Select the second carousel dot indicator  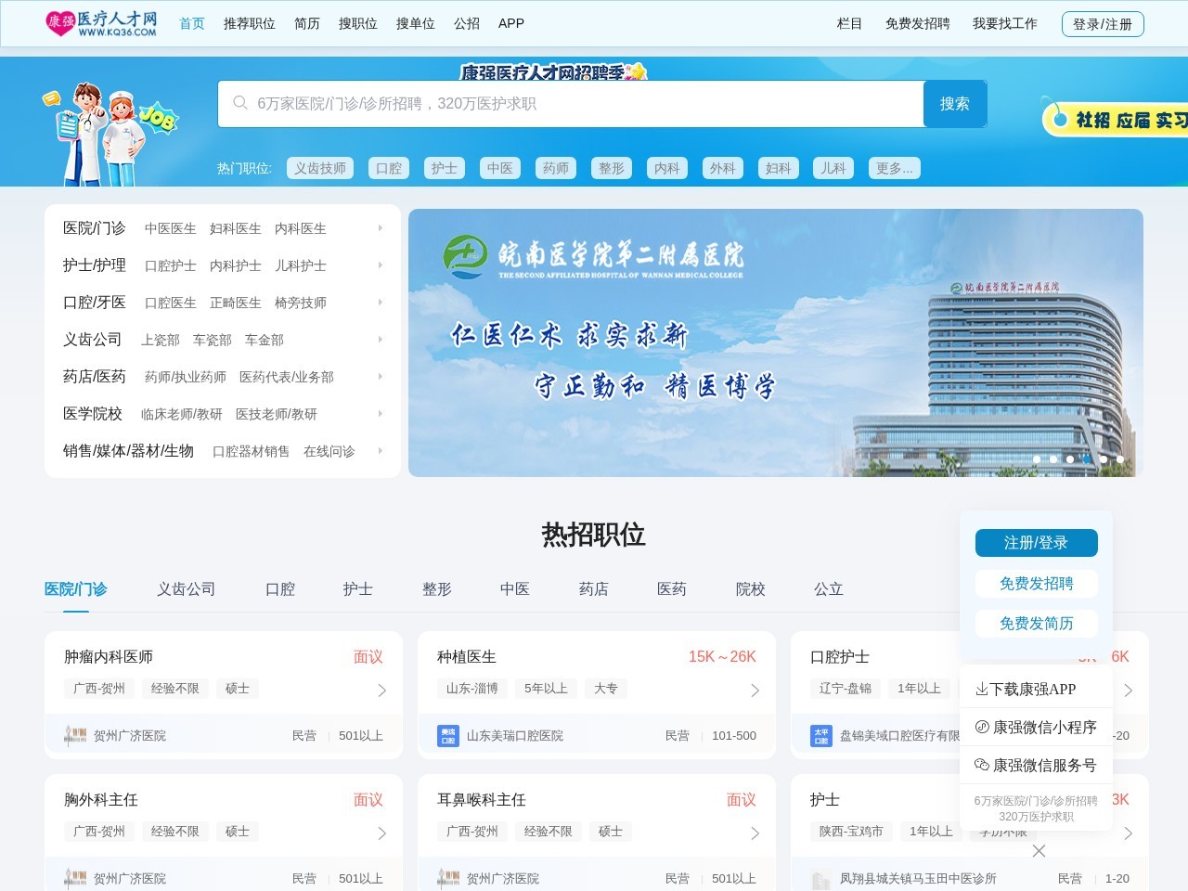(1053, 459)
